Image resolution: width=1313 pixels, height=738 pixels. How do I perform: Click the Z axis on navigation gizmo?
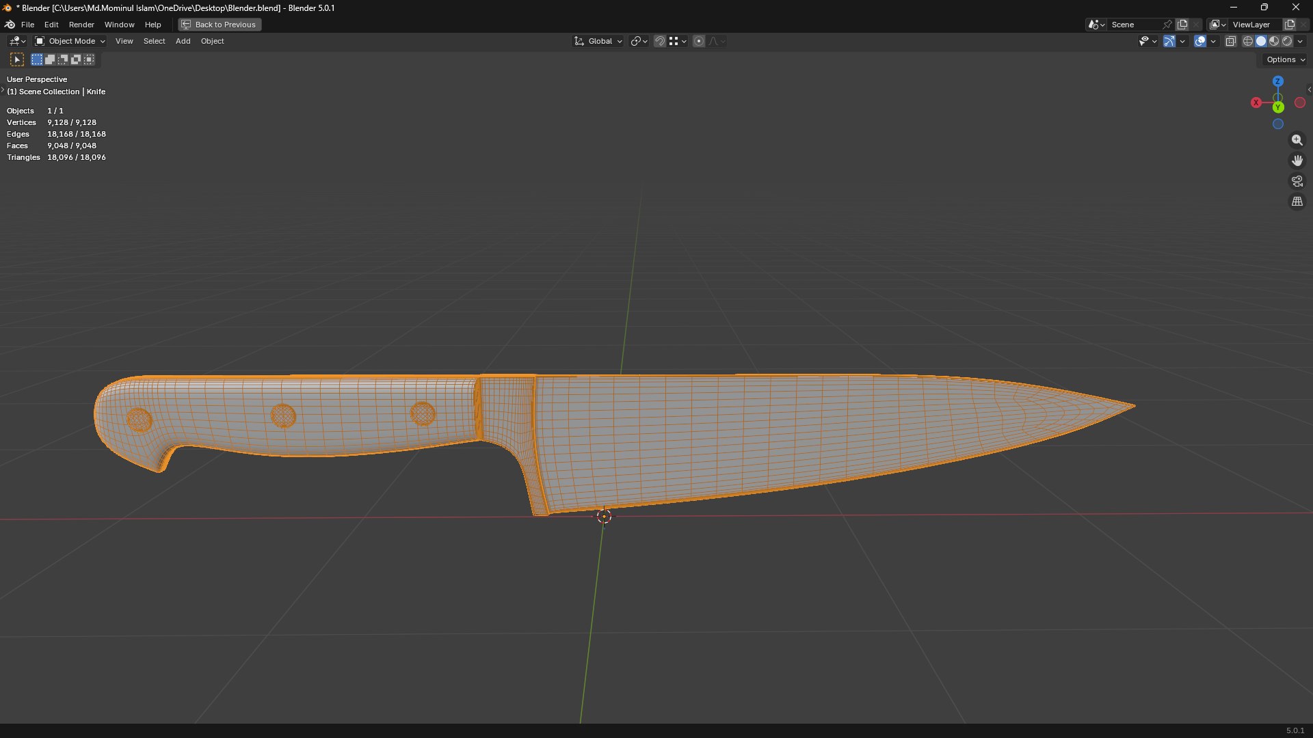[x=1277, y=81]
